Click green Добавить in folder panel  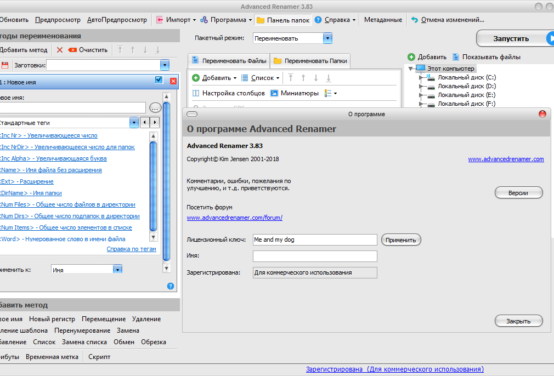pyautogui.click(x=427, y=57)
